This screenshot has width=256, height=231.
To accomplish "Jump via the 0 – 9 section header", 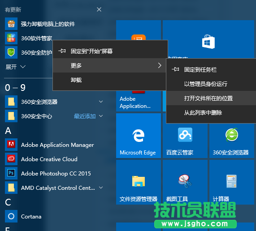I will tap(15, 88).
